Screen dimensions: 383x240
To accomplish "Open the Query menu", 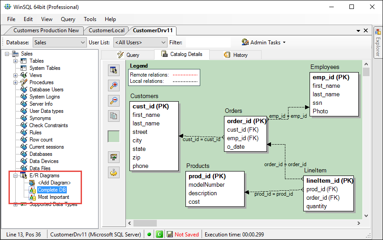I will (68, 19).
